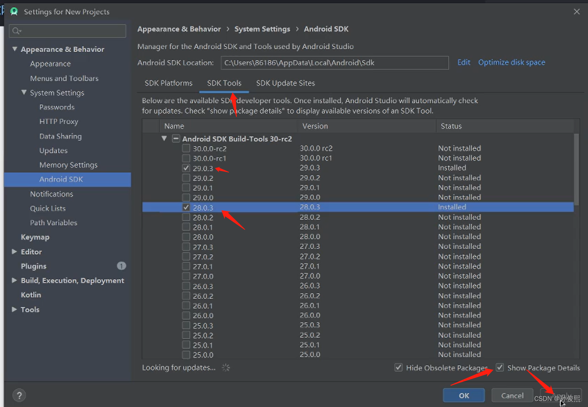Open the Plugins settings page

(x=34, y=266)
